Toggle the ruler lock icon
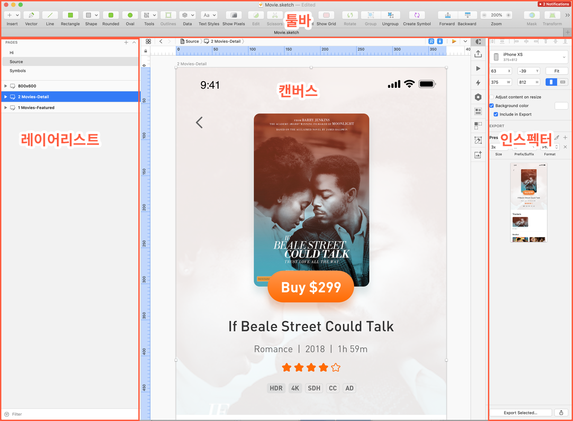This screenshot has width=573, height=421. (x=145, y=51)
